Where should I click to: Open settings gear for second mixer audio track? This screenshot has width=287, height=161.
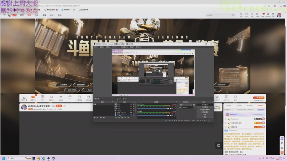(x=174, y=115)
